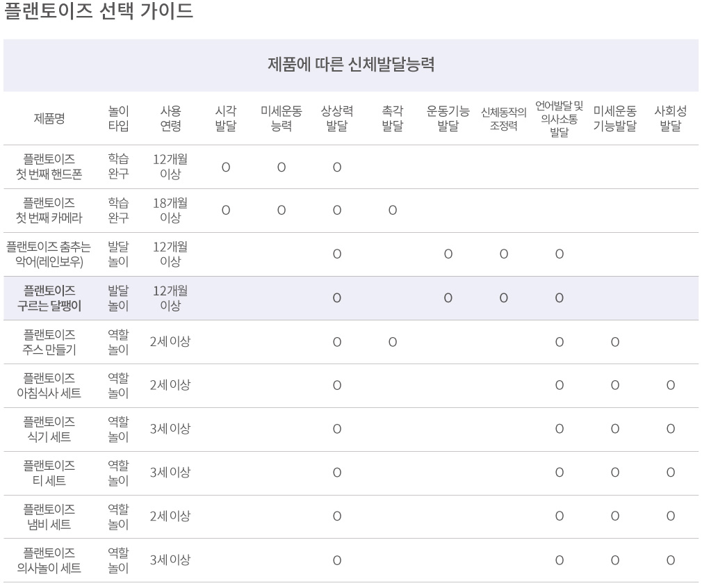The width and height of the screenshot is (702, 588).
Task: Click 미세운동 기능발달 mark for 티 세트
Action: click(614, 473)
